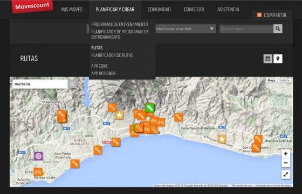Open the ASISTENCIA menu

point(228,9)
